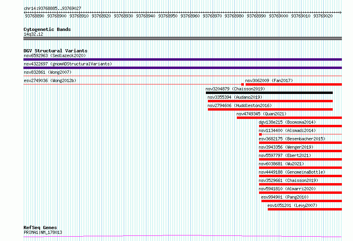The width and height of the screenshot is (353, 241).
Task: Open the nsv2794606 (Huddleston2016) variant
Action: pos(240,105)
